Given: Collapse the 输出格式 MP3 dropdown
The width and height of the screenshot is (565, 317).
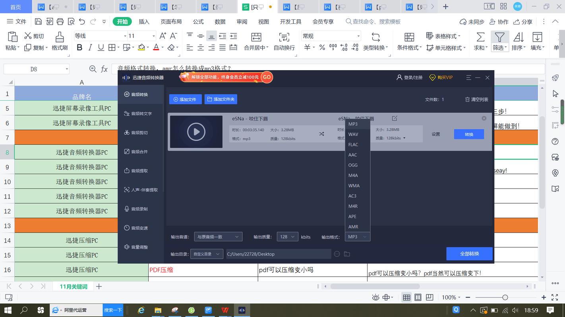Looking at the screenshot, I should click(358, 237).
